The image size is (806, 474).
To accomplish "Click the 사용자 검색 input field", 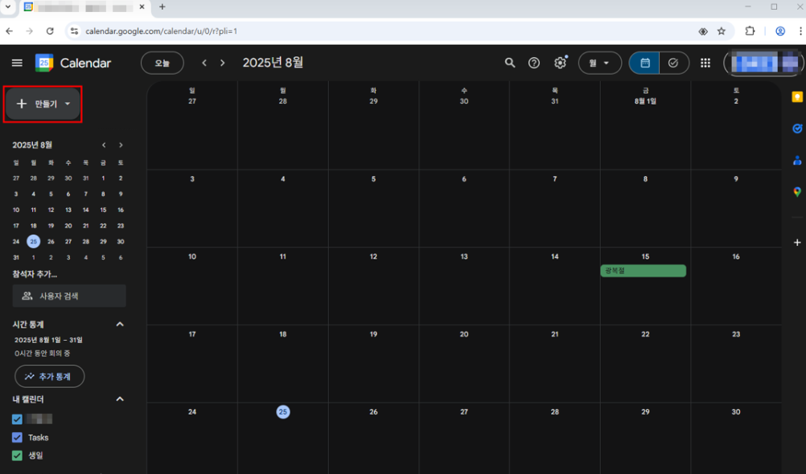I will tap(69, 296).
